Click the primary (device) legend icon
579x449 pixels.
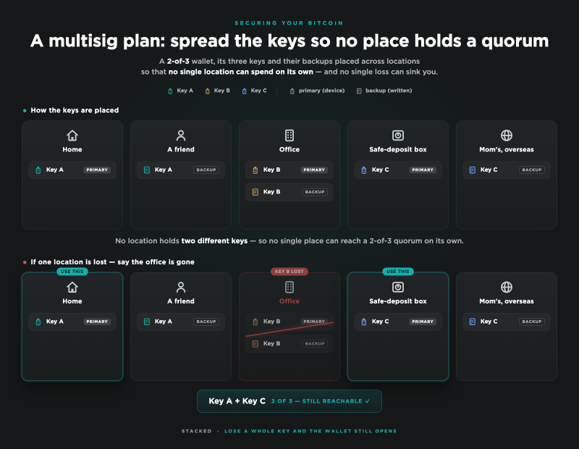click(x=292, y=91)
